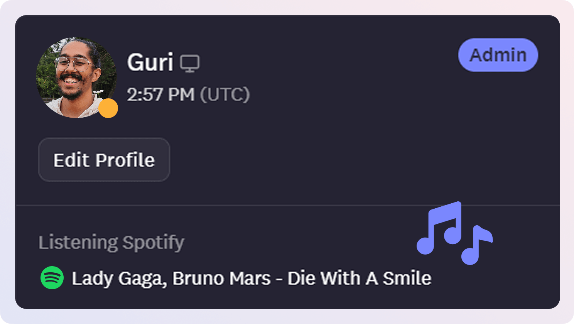Click the (UTC) timezone label

pyautogui.click(x=225, y=94)
